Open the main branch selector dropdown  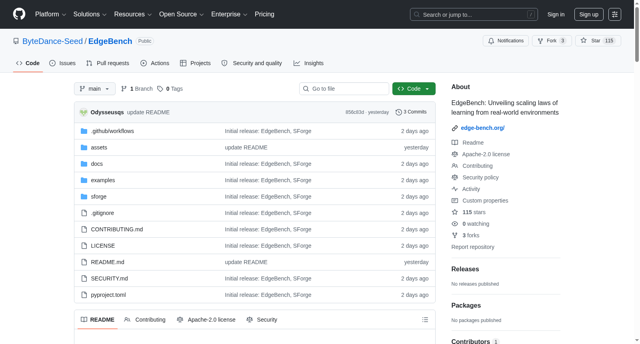click(x=95, y=89)
